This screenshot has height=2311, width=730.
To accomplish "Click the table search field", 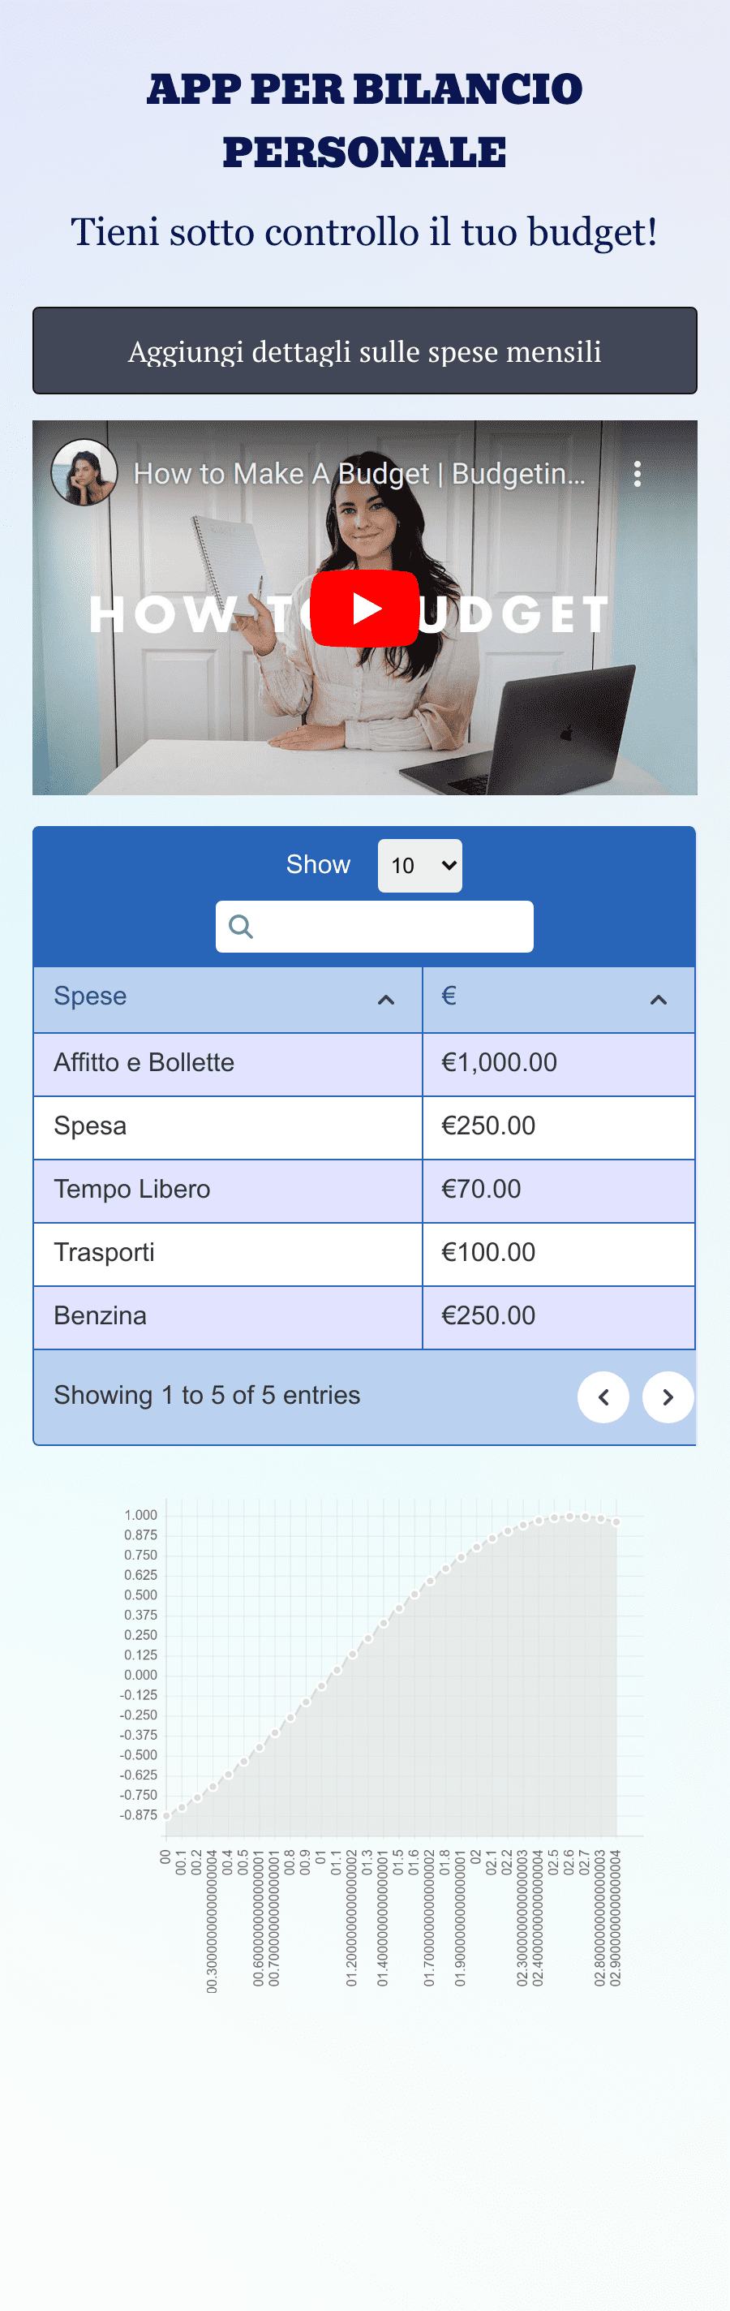I will point(374,926).
